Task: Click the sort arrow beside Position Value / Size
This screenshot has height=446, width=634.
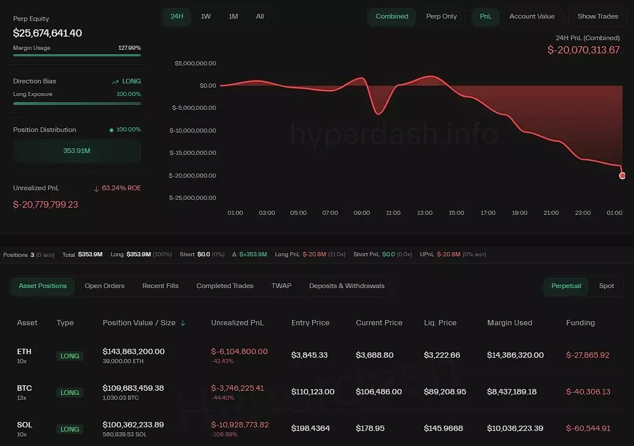Action: point(183,323)
